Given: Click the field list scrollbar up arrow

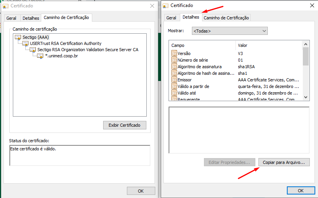Looking at the screenshot, I should (x=306, y=44).
